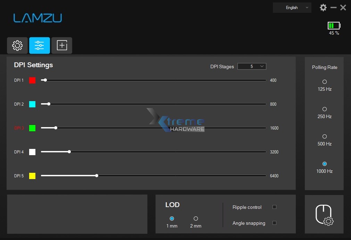This screenshot has height=240, width=351.
Task: Open the English language dropdown
Action: click(x=292, y=7)
